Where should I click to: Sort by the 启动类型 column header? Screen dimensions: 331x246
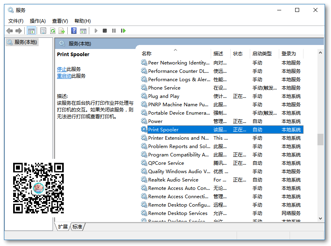[x=262, y=53]
